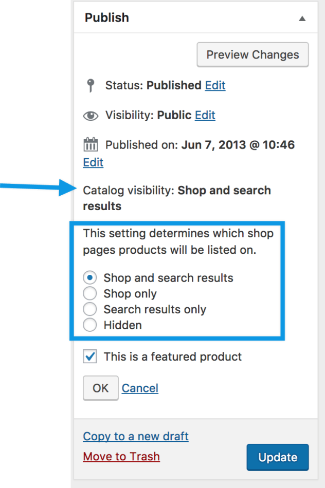Click the visibility eye icon
Viewport: 325px width, 488px height.
[91, 116]
